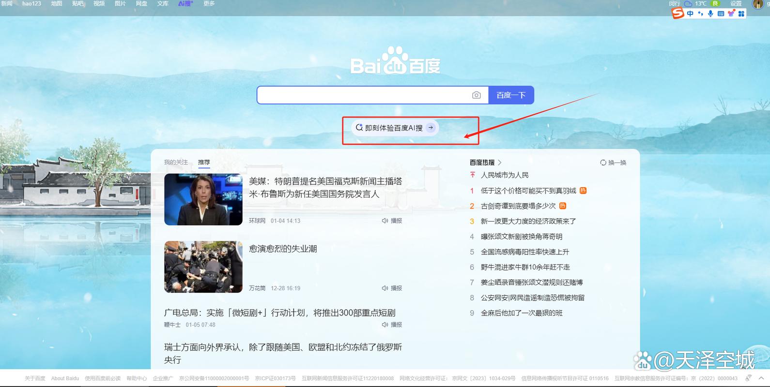The width and height of the screenshot is (770, 387).
Task: Open the 瑞士方面向外界承认 headline
Action: [x=283, y=354]
